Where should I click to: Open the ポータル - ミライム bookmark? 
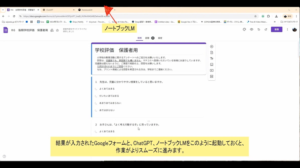(x=233, y=22)
